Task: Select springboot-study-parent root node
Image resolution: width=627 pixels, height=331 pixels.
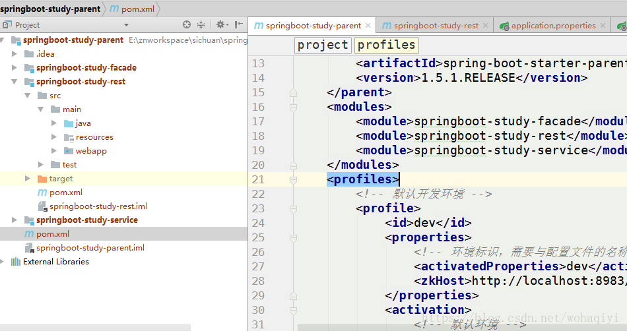Action: pyautogui.click(x=73, y=40)
